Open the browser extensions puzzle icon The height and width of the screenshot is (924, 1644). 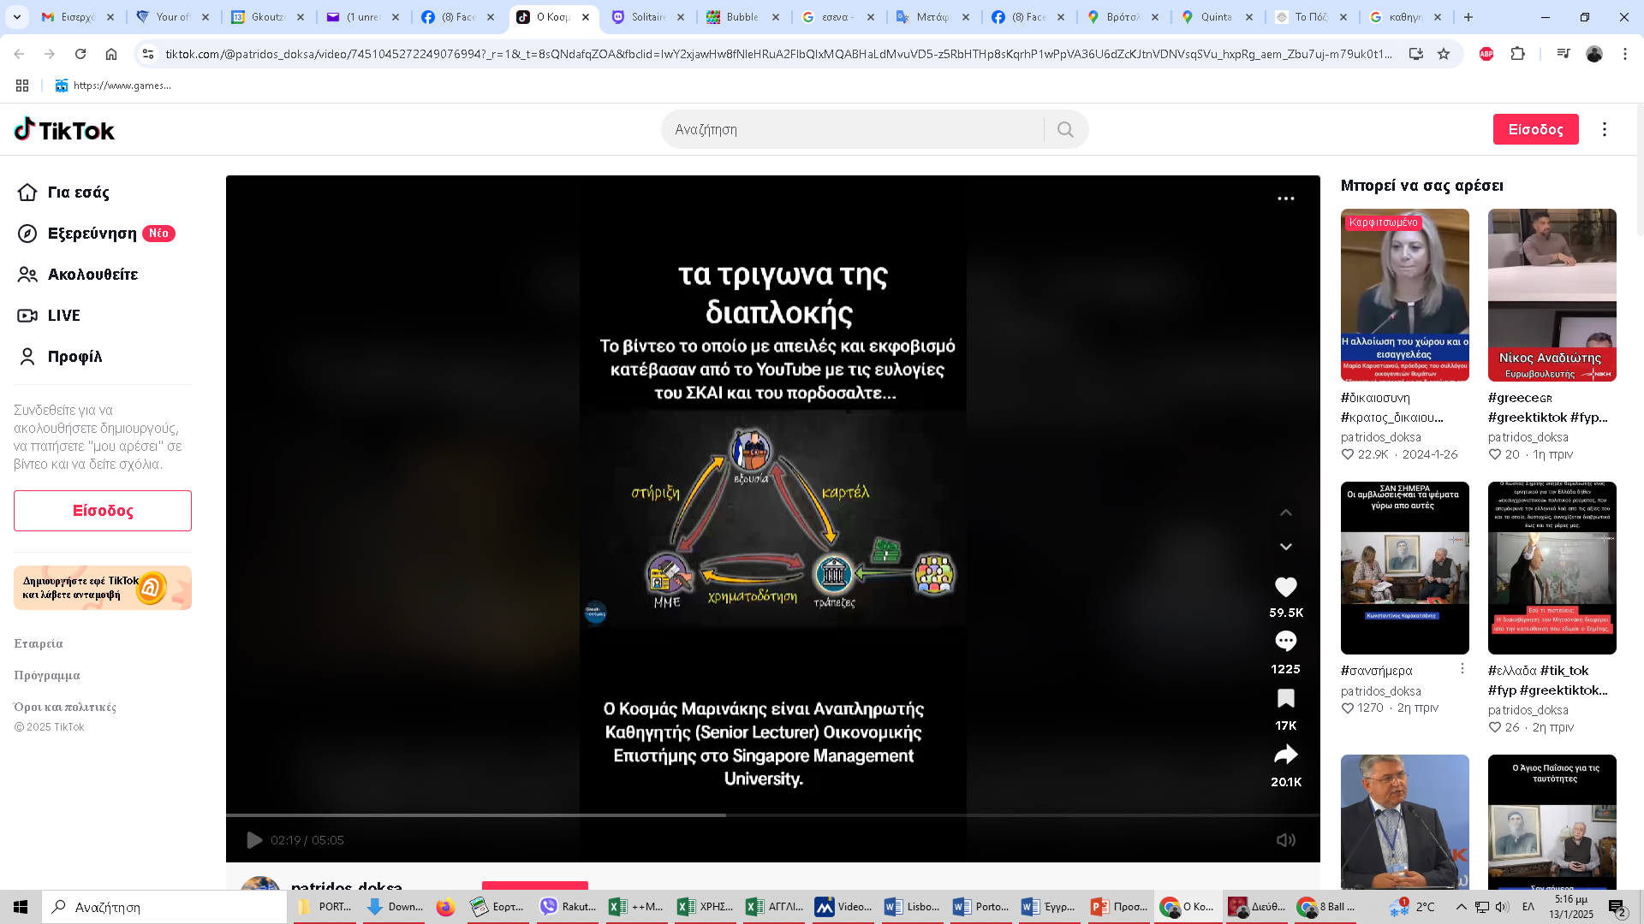point(1517,54)
